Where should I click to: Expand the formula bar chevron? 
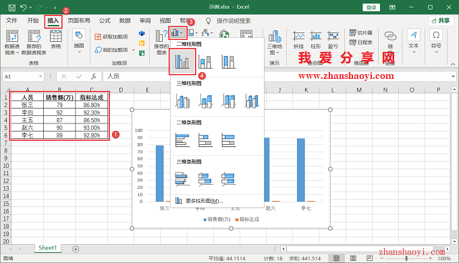453,76
